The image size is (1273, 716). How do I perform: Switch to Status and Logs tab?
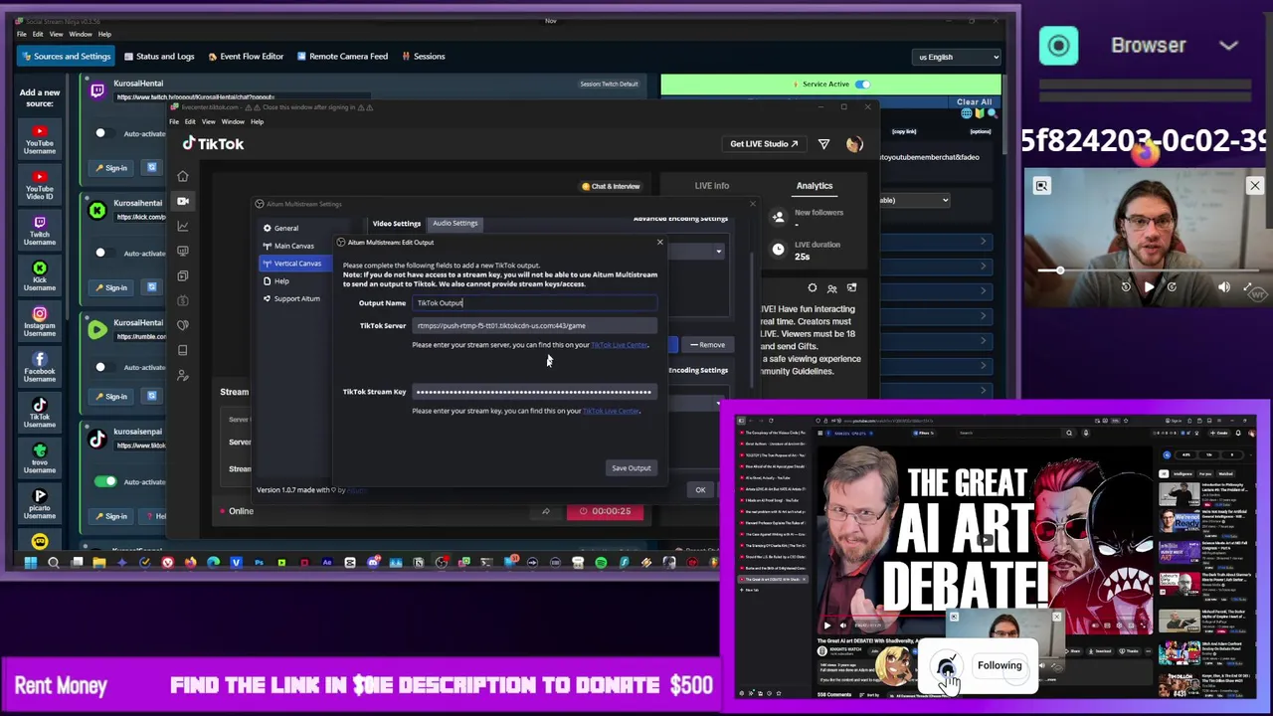pyautogui.click(x=159, y=57)
